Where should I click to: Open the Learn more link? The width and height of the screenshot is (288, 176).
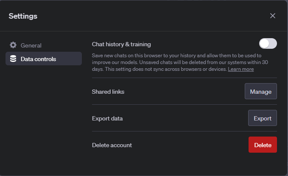click(x=240, y=69)
